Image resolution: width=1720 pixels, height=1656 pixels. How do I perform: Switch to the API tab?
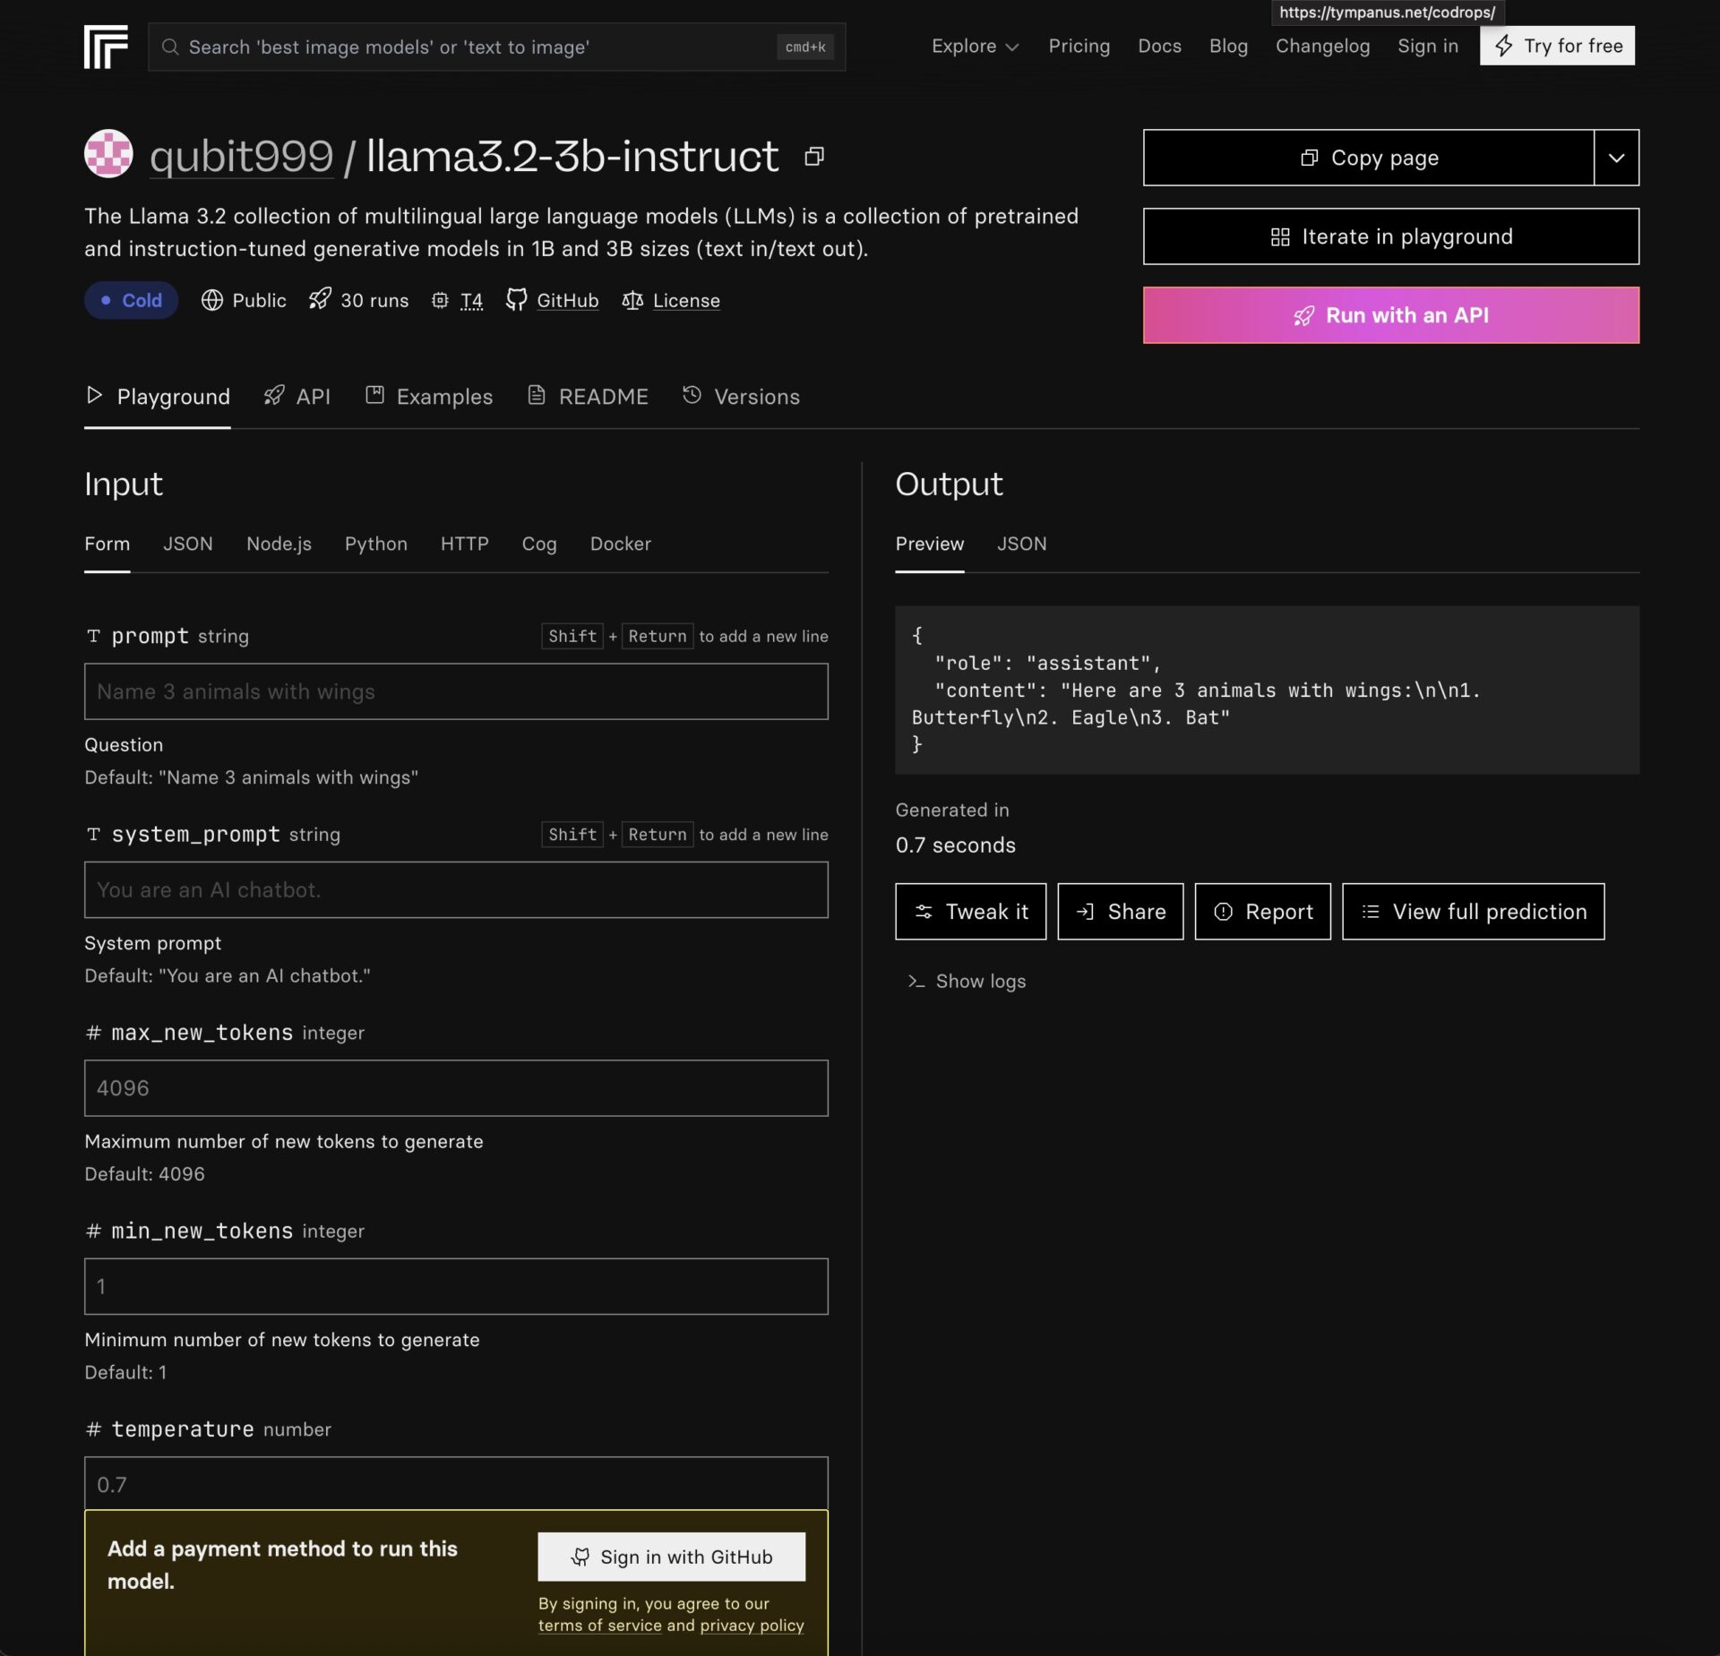[x=297, y=396]
